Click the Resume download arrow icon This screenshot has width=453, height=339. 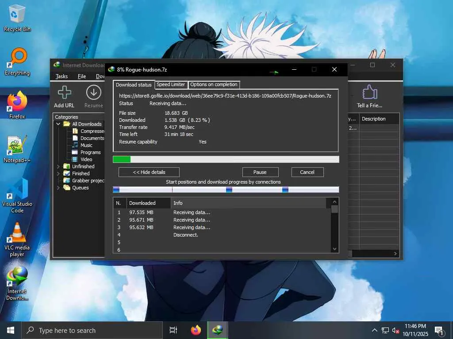tap(93, 93)
